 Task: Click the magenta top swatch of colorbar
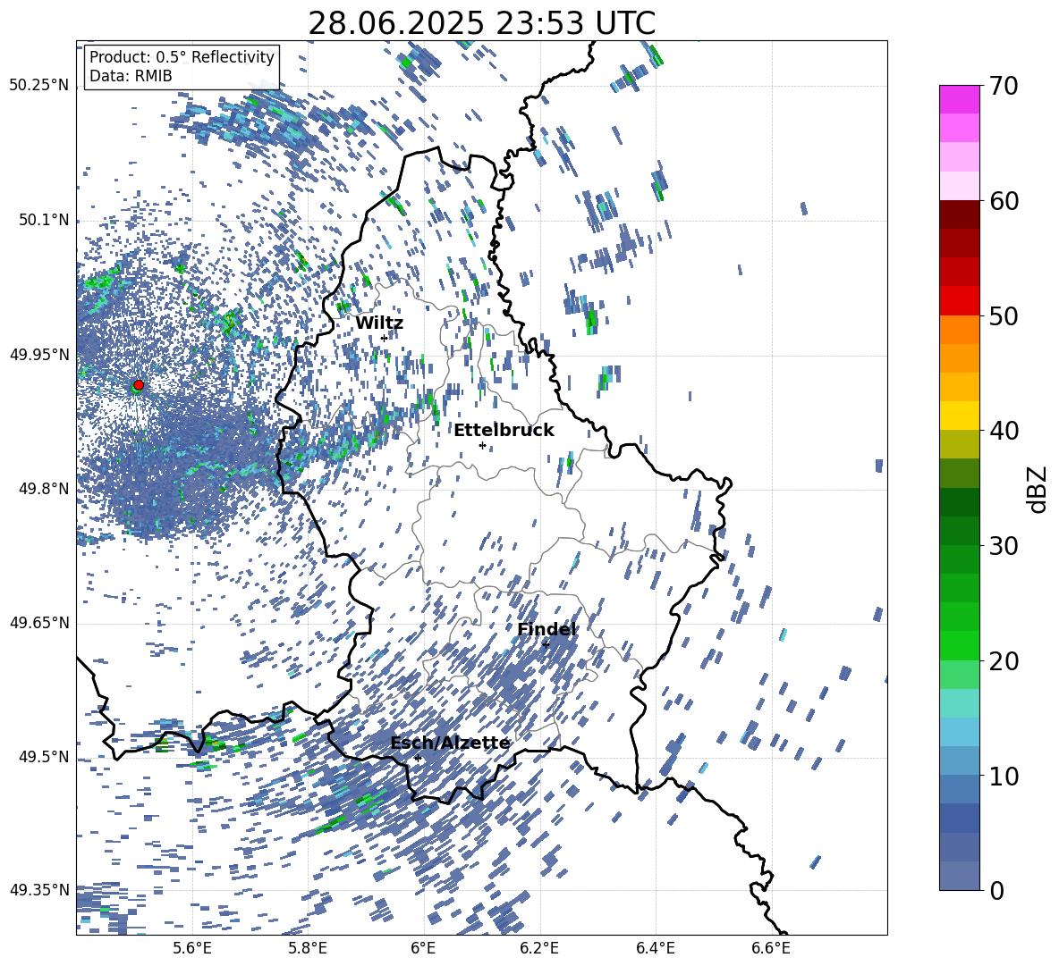click(x=959, y=100)
